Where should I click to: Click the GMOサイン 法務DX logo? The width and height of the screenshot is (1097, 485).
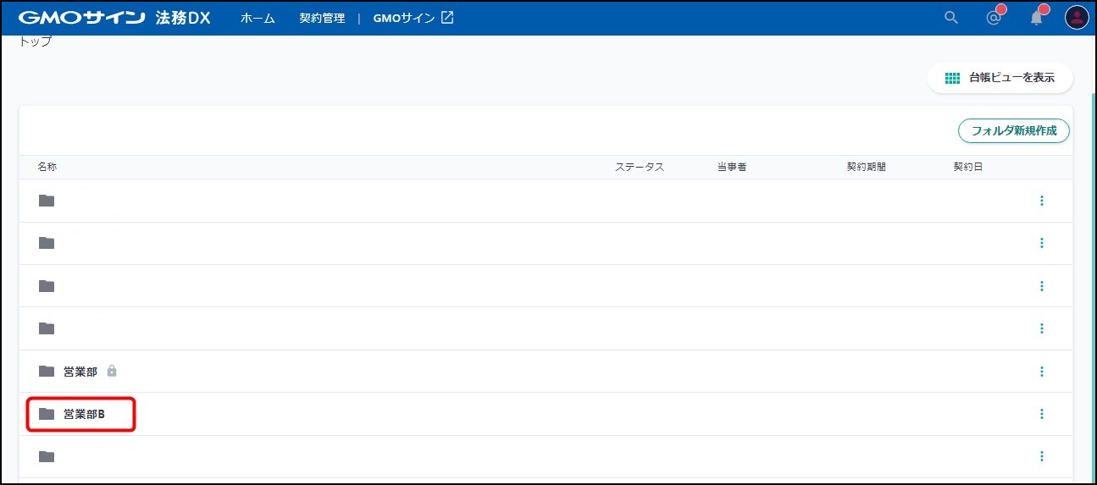[114, 18]
